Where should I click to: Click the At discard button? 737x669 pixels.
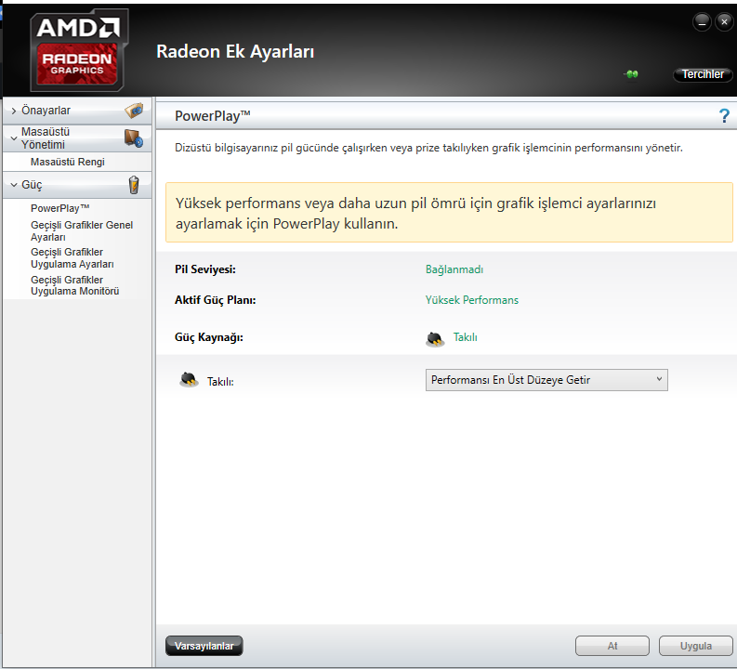[612, 646]
